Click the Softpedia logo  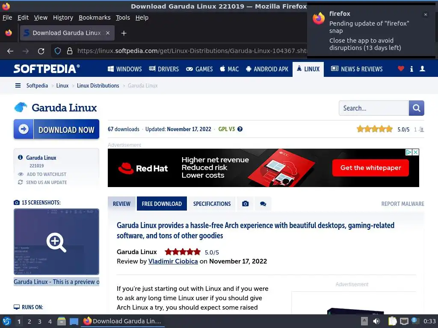(x=47, y=69)
